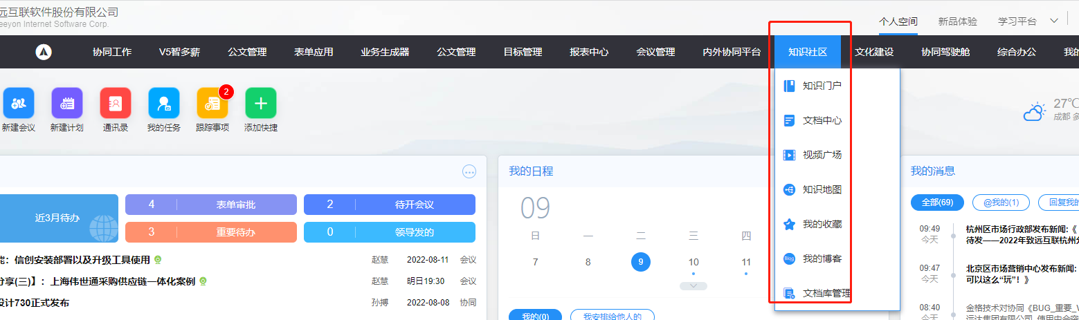Viewport: 1079px width, 320px height.
Task: Open the 新建计划 shortcut icon
Action: [x=67, y=103]
